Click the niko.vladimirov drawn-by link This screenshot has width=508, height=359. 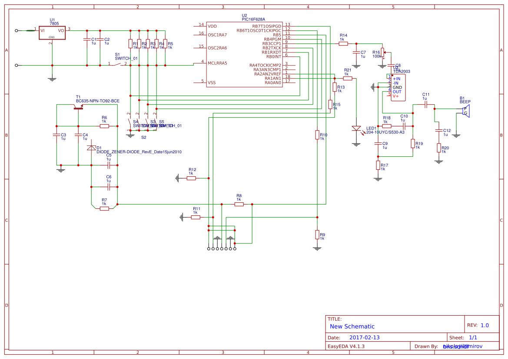click(462, 346)
